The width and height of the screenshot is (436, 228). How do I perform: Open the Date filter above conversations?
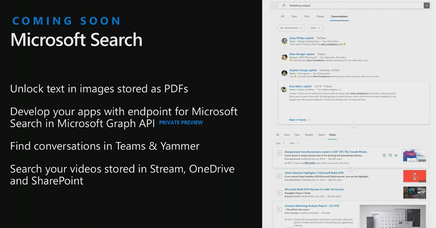(315, 28)
